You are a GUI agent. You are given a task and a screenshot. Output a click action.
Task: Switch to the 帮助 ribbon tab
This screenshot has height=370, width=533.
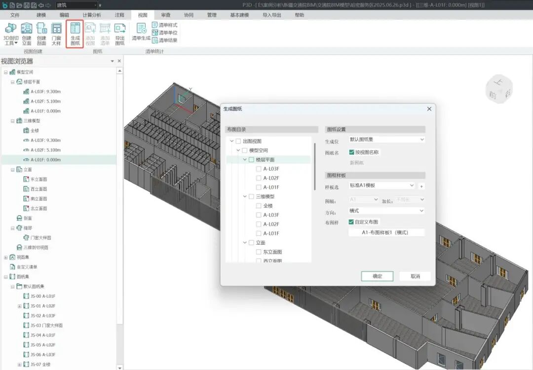pos(300,15)
